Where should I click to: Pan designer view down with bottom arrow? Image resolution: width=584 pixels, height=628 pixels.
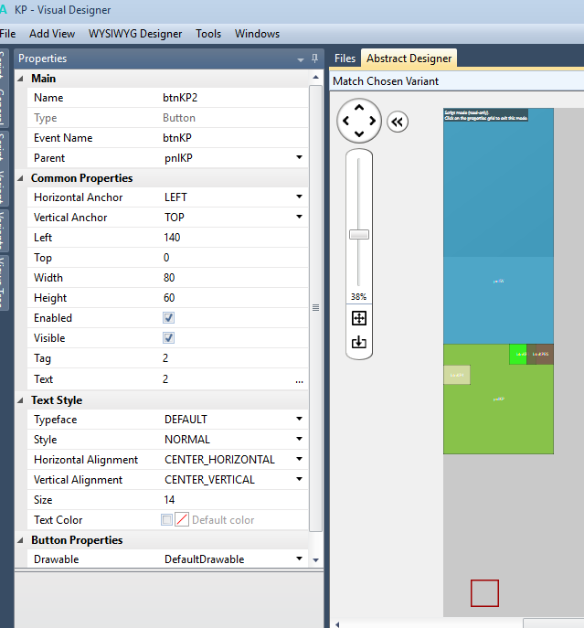(x=359, y=133)
